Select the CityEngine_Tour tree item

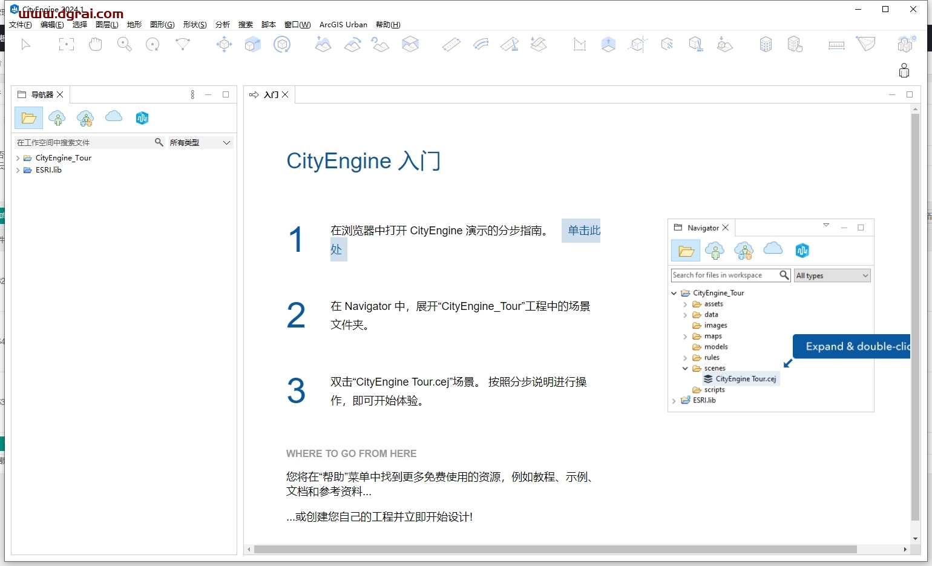coord(63,158)
